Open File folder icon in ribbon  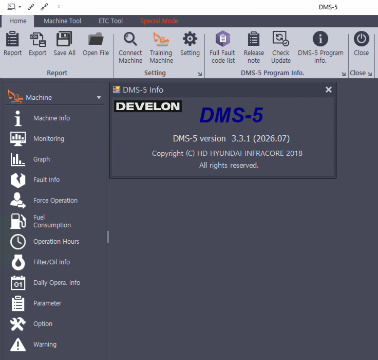coord(96,39)
